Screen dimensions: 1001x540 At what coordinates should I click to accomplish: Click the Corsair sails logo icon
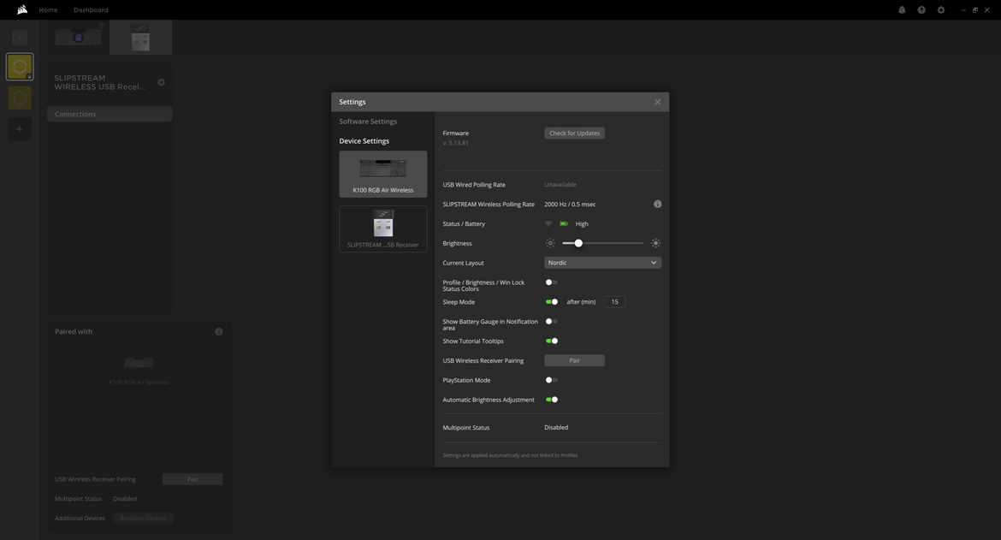point(21,9)
